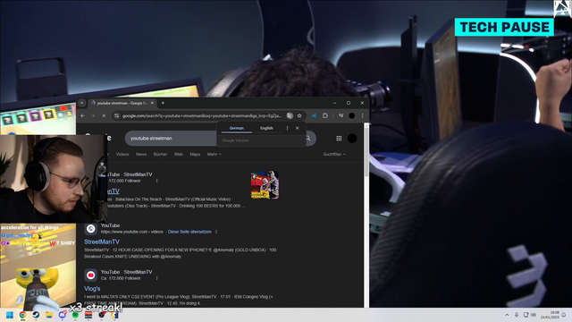The height and width of the screenshot is (322, 572).
Task: Click the YouTube favicon of second result
Action: coord(91,229)
